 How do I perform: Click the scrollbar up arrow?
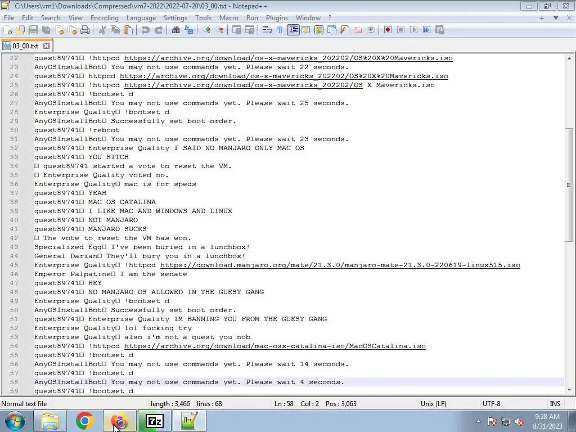(x=569, y=58)
